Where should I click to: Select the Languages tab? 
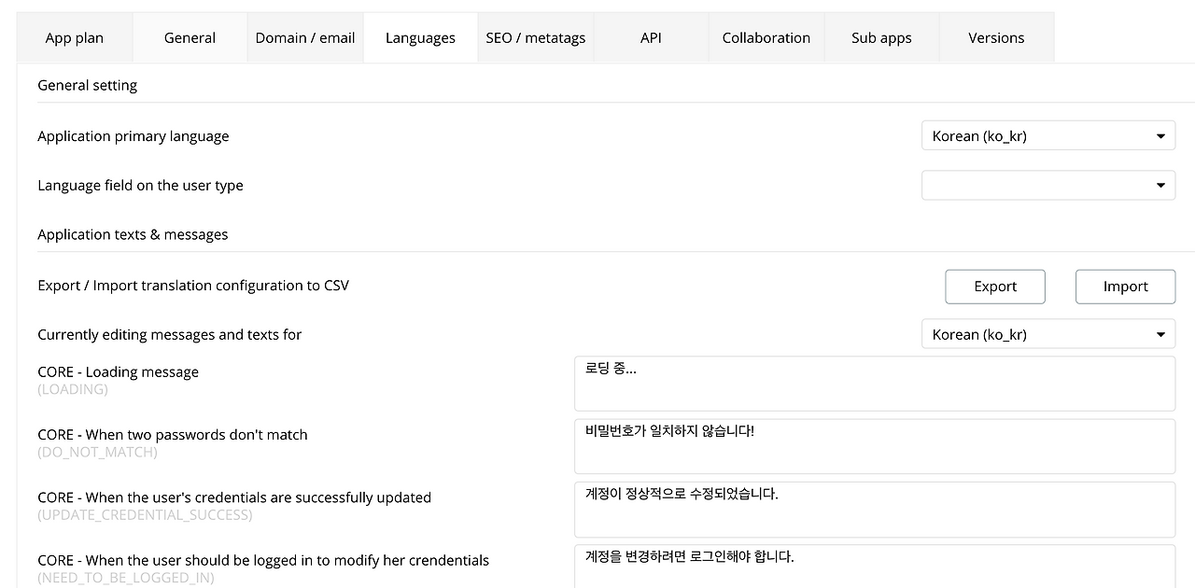[x=420, y=37]
